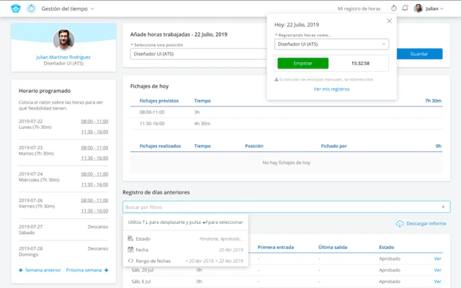Select the Estado filter option
Image resolution: width=461 pixels, height=288 pixels.
pyautogui.click(x=186, y=238)
